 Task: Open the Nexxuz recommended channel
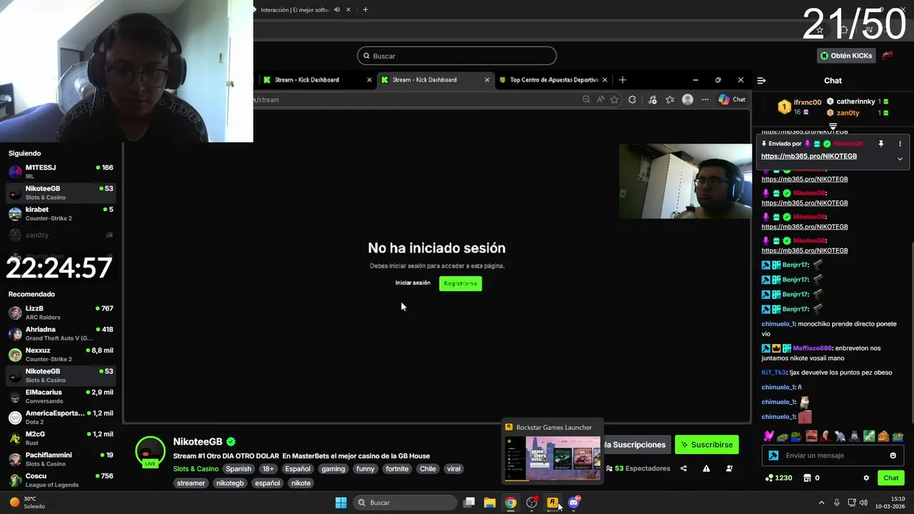(x=61, y=354)
